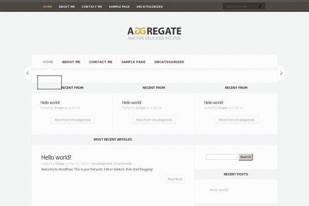Open Hello world! under Recent Posts

click(x=219, y=190)
